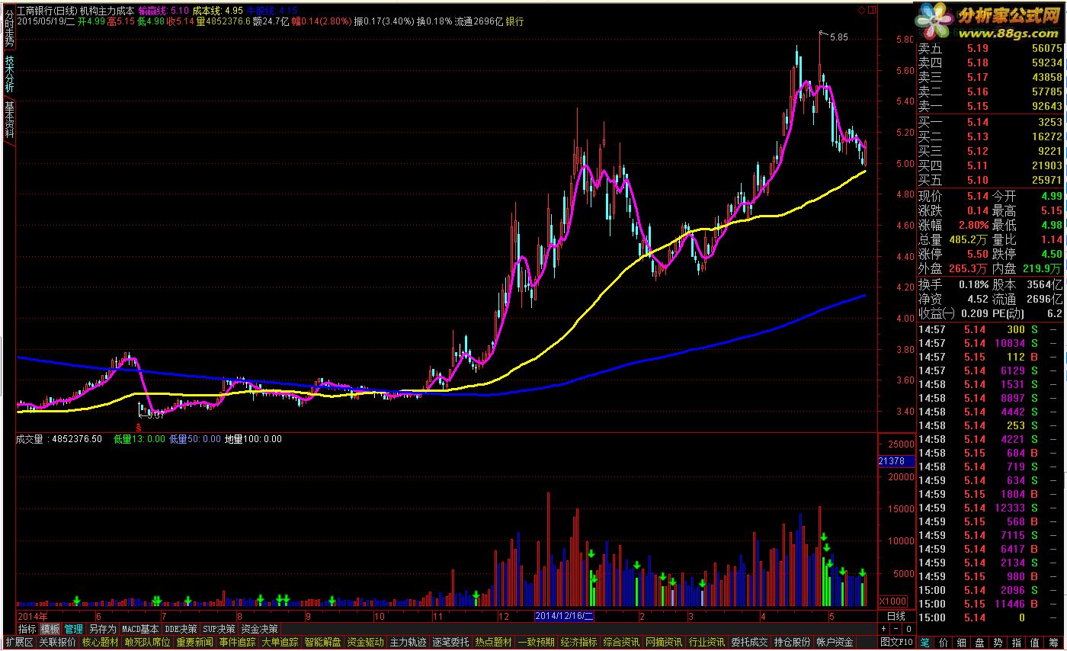
Task: Click the 换手 value 0.18%
Action: (x=974, y=284)
